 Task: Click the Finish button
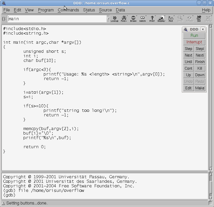pyautogui.click(x=200, y=62)
